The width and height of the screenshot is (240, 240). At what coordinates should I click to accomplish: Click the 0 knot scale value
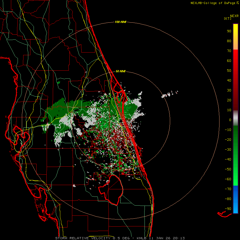(x=230, y=120)
